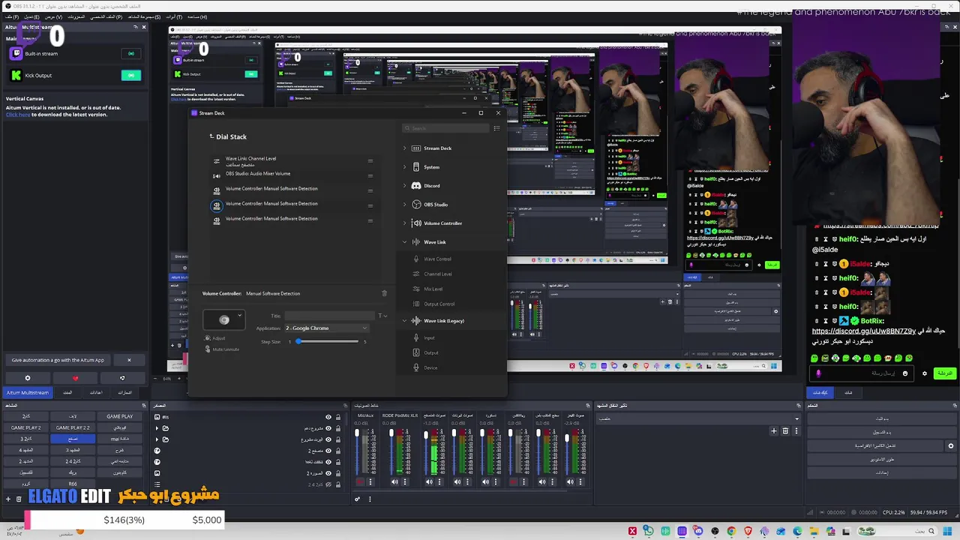
Task: Click the red X icon in the taskbar
Action: tap(632, 532)
